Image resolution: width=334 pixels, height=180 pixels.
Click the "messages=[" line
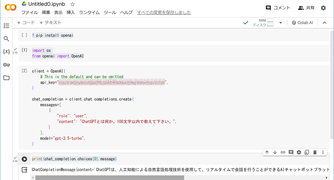pyautogui.click(x=51, y=105)
